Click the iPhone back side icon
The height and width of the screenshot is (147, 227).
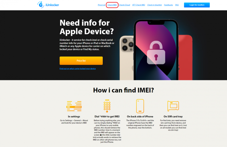(x=140, y=106)
